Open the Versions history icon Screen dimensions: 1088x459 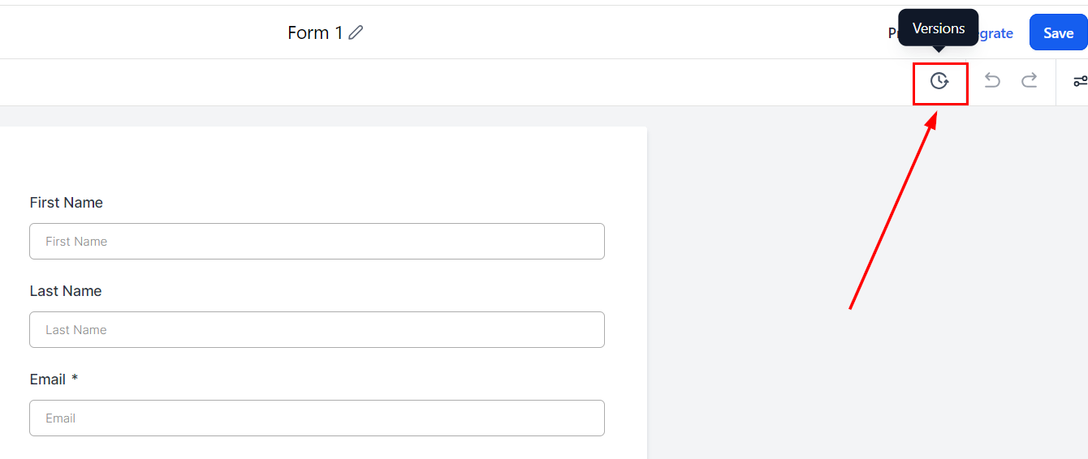(x=939, y=81)
